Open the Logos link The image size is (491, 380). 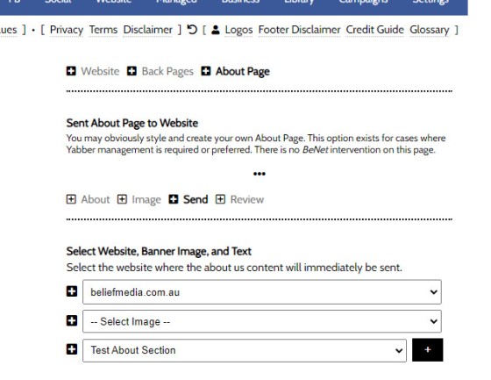click(x=238, y=30)
